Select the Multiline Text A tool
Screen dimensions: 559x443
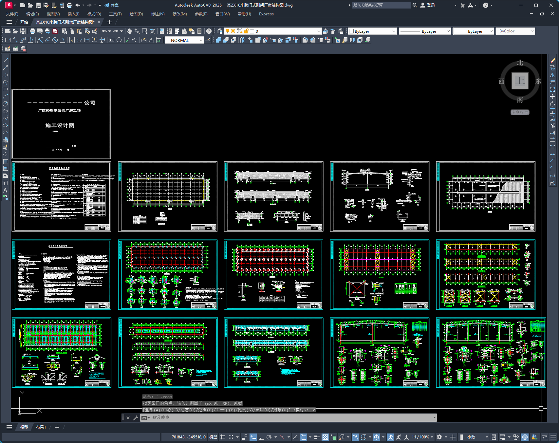5,190
